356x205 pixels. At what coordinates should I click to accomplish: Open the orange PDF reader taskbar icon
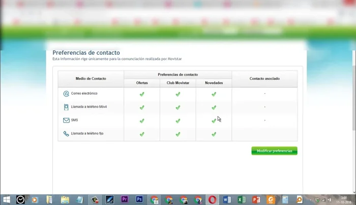pos(271,199)
